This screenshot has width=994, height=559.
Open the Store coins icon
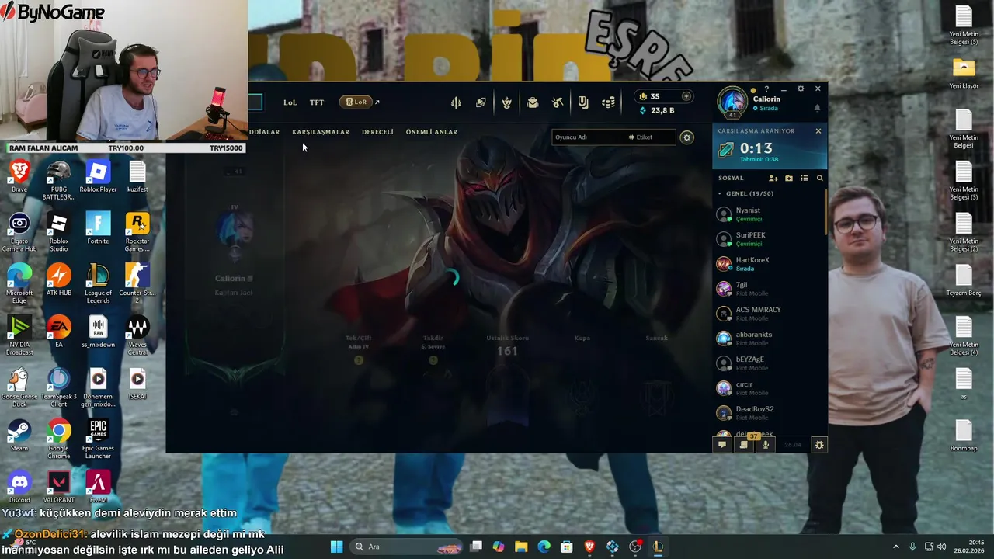609,102
